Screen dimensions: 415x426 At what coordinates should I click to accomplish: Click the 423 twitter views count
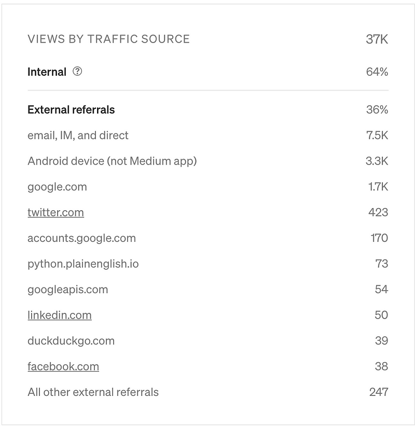[x=378, y=212]
